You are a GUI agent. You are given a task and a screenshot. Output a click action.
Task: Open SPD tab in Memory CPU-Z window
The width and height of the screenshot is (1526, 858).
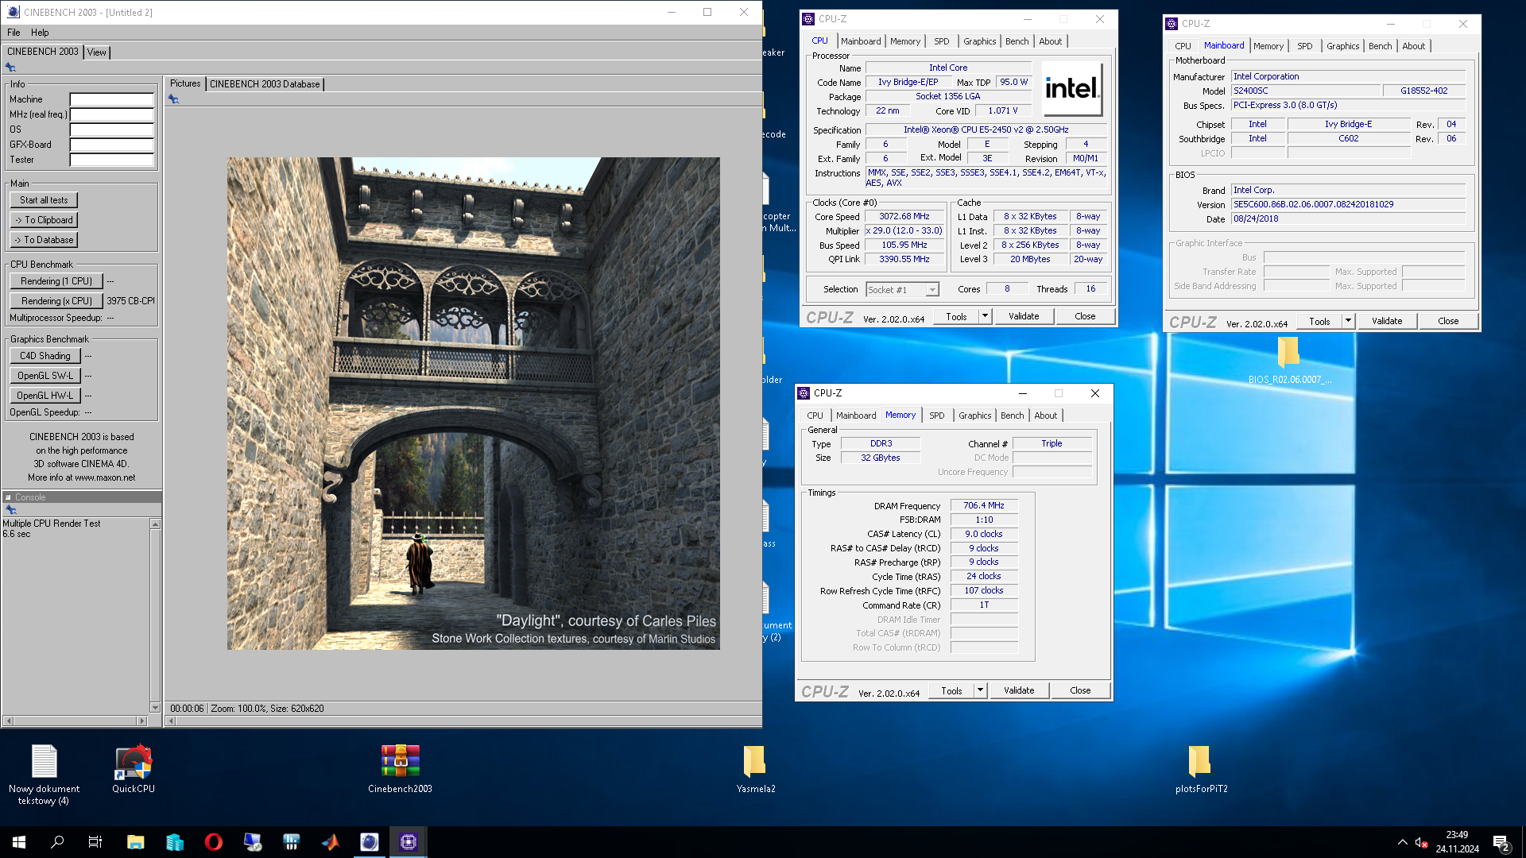[937, 415]
